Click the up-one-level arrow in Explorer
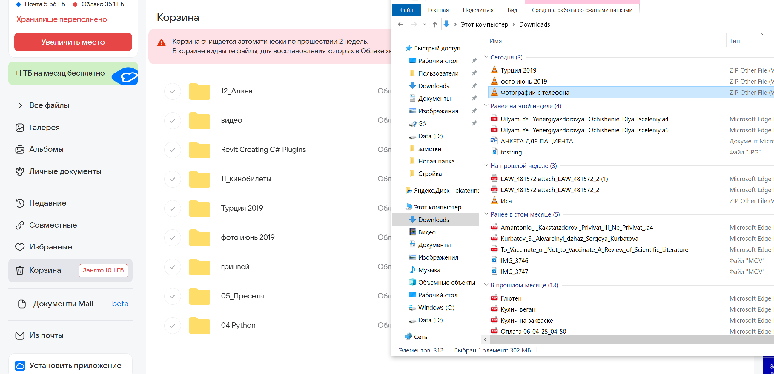Viewport: 774px width, 374px height. [x=434, y=24]
